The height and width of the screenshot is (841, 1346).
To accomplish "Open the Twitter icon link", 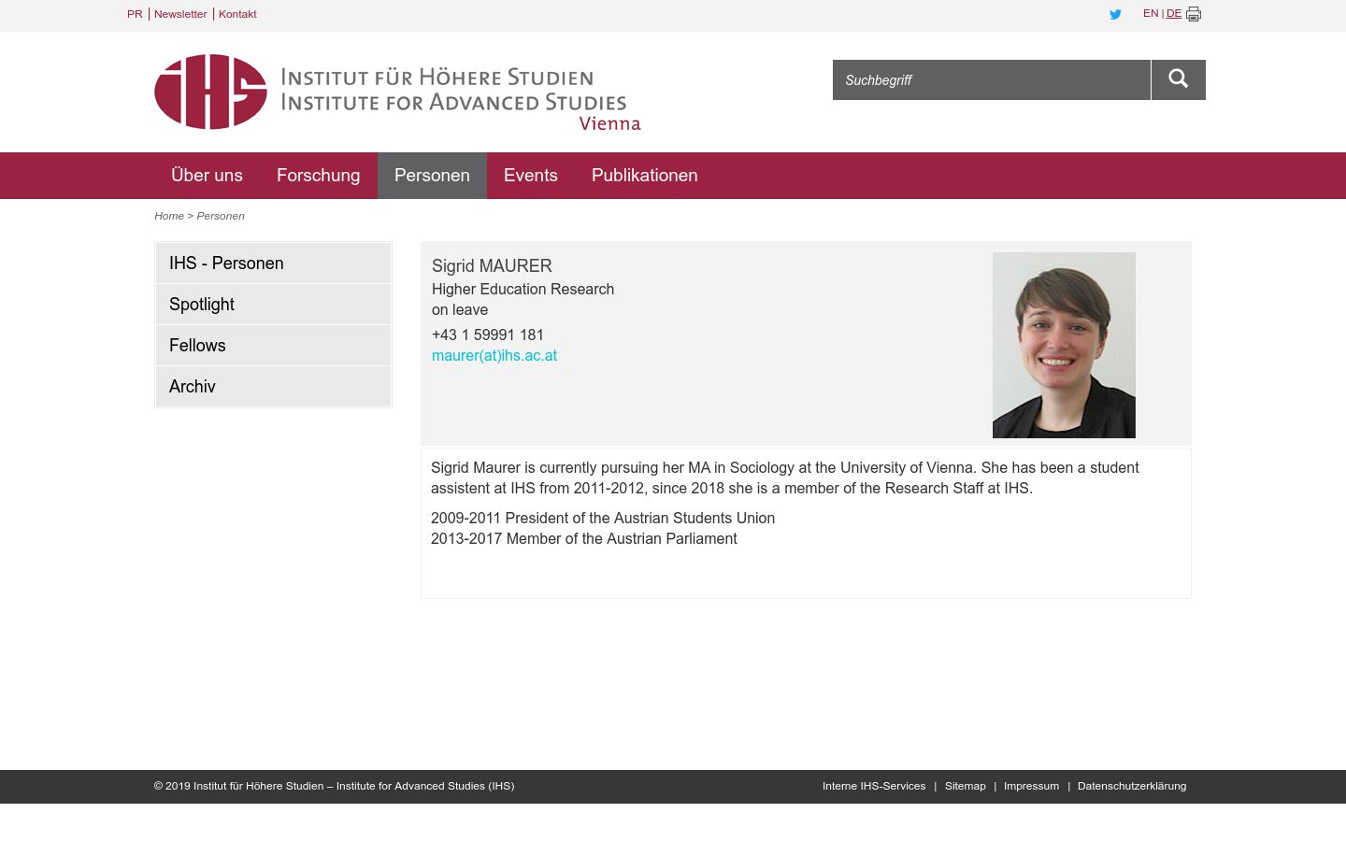I will click(x=1115, y=14).
